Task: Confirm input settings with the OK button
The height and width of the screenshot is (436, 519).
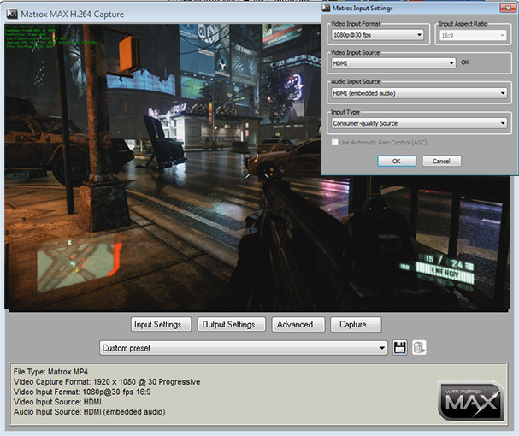Action: click(397, 162)
